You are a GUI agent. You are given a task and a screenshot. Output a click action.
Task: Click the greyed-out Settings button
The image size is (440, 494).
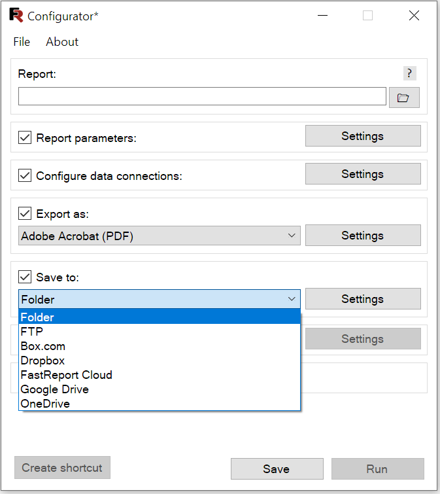pos(363,339)
